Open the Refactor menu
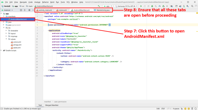The width and height of the screenshot is (198, 110). click(x=46, y=2)
